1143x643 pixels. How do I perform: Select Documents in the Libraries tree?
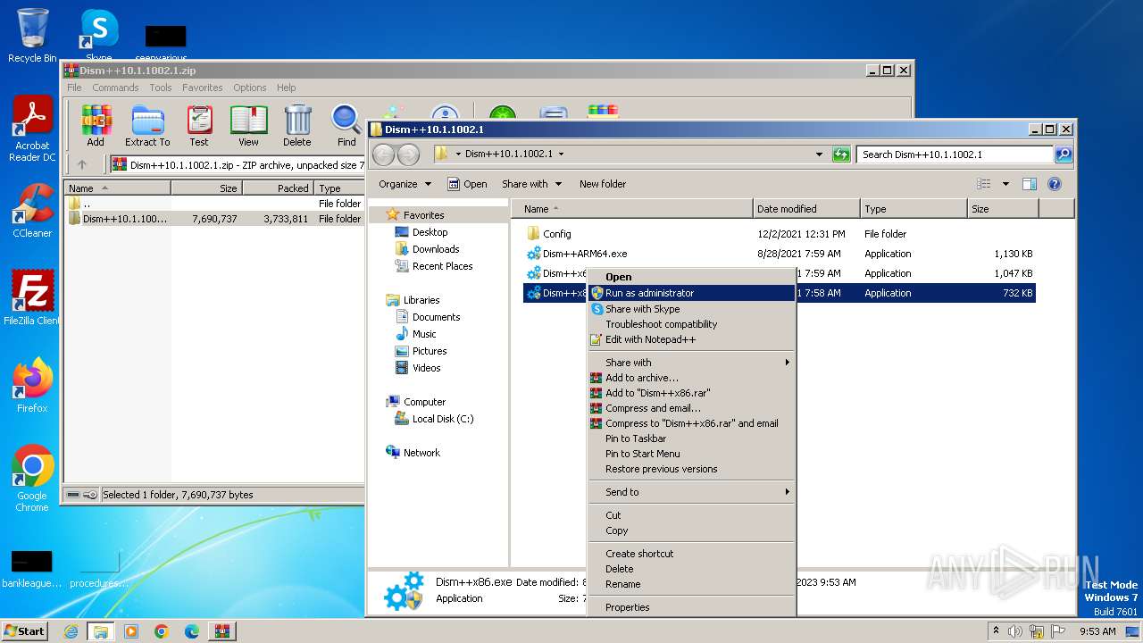436,317
